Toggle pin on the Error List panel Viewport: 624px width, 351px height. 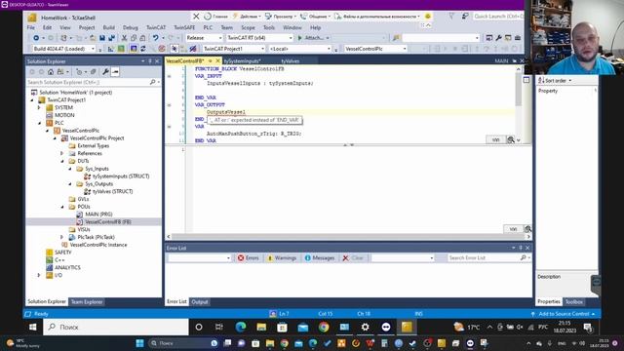[521, 248]
